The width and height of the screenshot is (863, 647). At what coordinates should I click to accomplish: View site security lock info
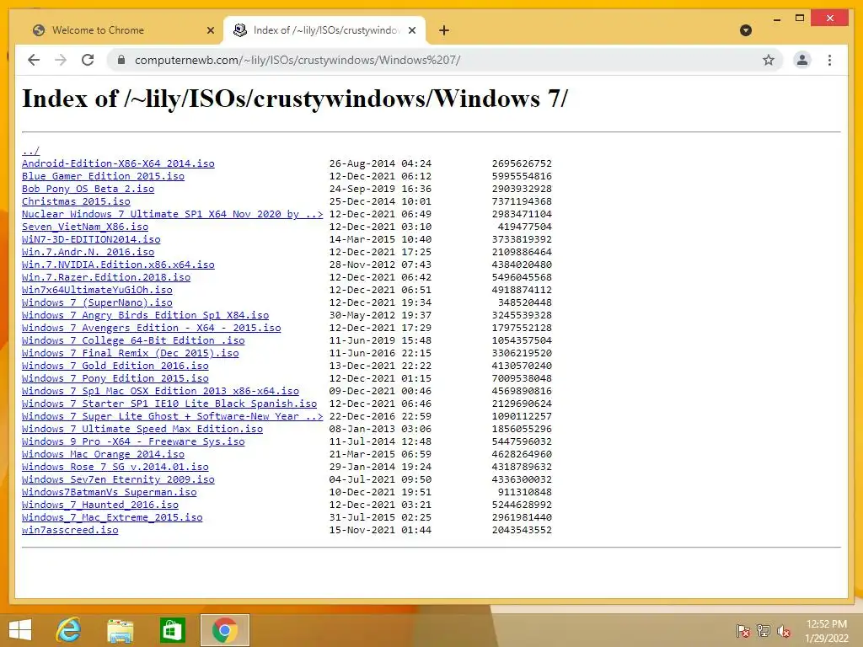tap(121, 60)
